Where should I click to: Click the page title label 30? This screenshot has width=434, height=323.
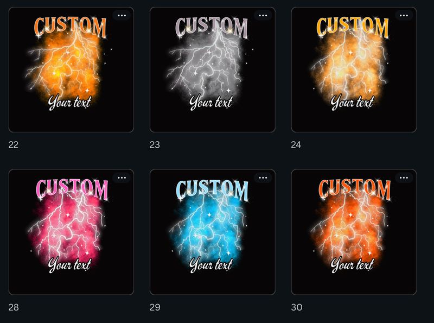click(x=296, y=307)
